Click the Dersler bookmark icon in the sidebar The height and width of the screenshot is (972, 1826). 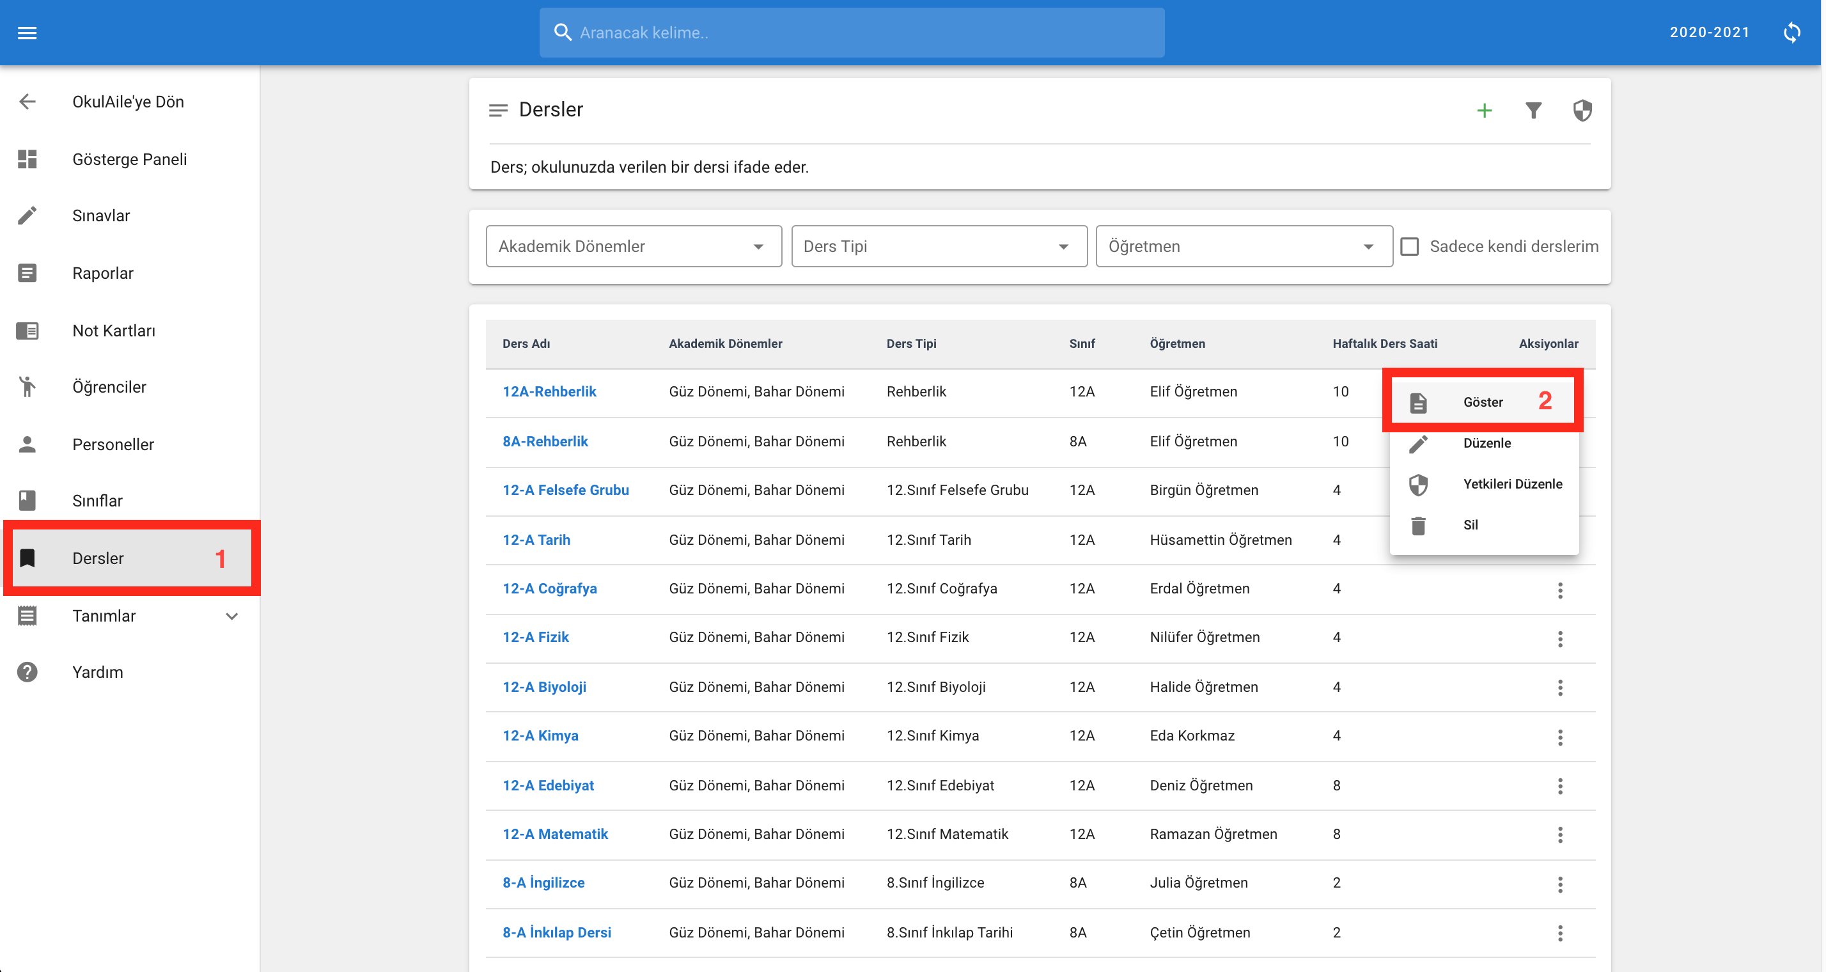point(27,558)
